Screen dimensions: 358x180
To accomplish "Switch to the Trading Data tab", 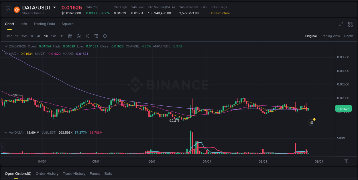I will click(x=44, y=24).
